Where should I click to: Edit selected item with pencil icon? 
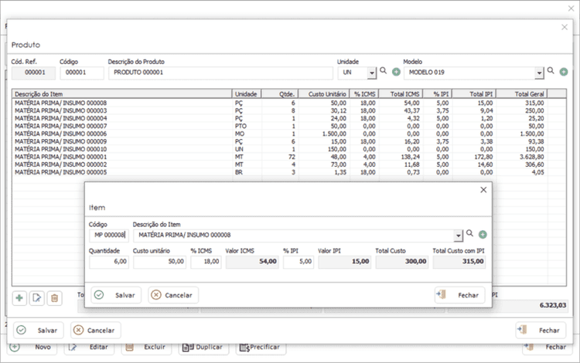[36, 298]
